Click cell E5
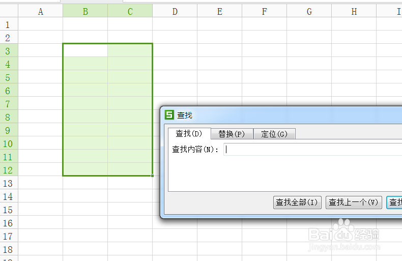 pos(219,77)
